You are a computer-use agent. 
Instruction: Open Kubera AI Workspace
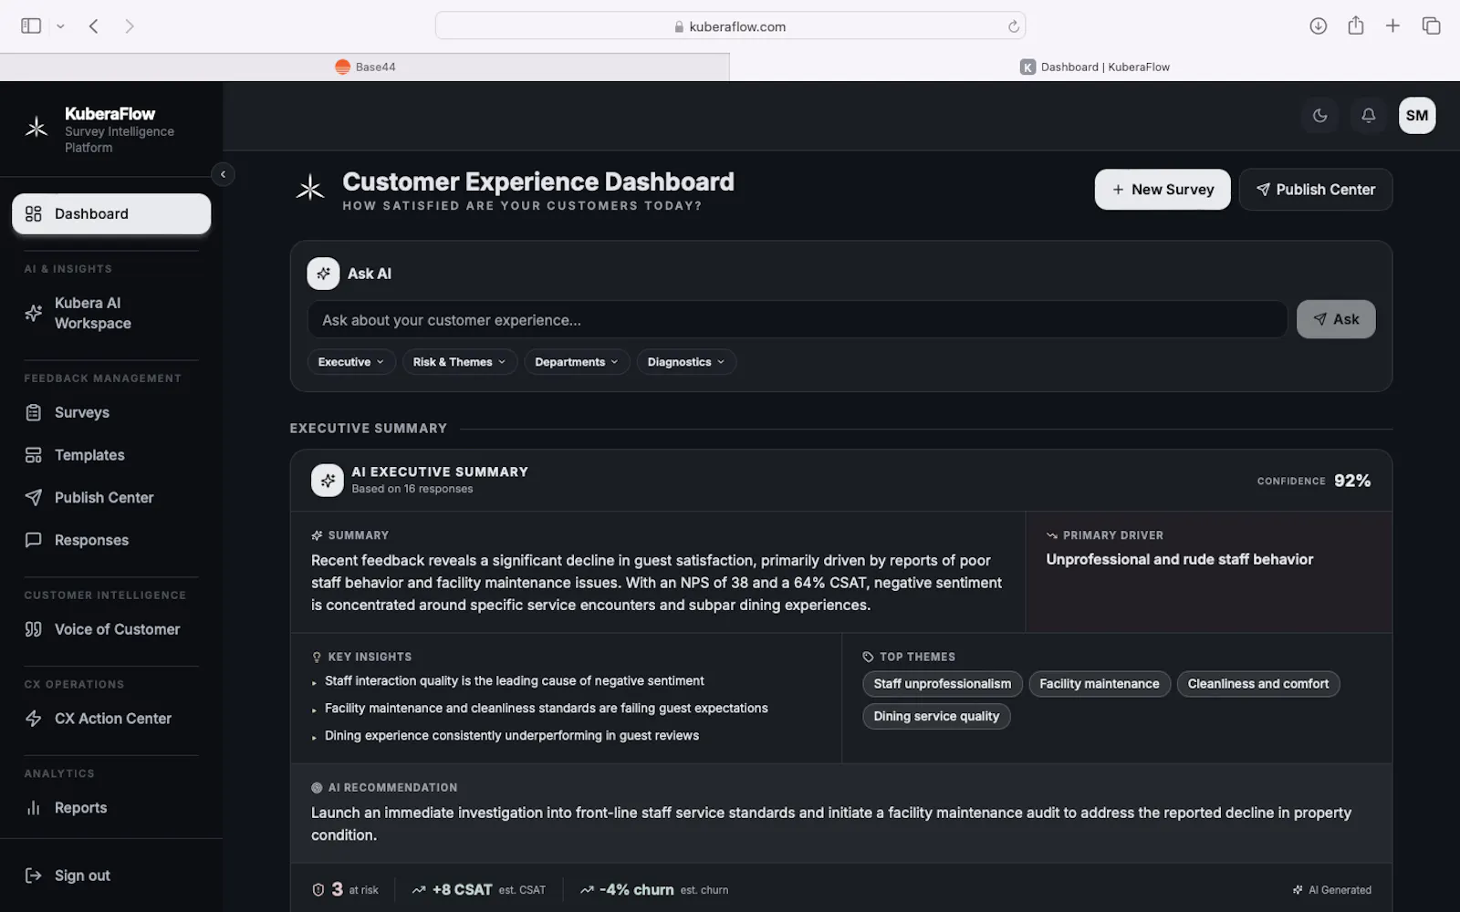(111, 313)
